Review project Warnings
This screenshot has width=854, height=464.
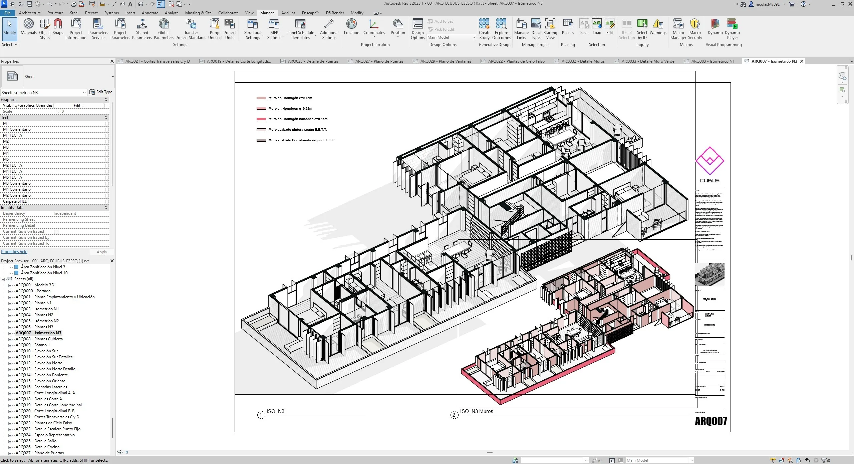(x=658, y=27)
